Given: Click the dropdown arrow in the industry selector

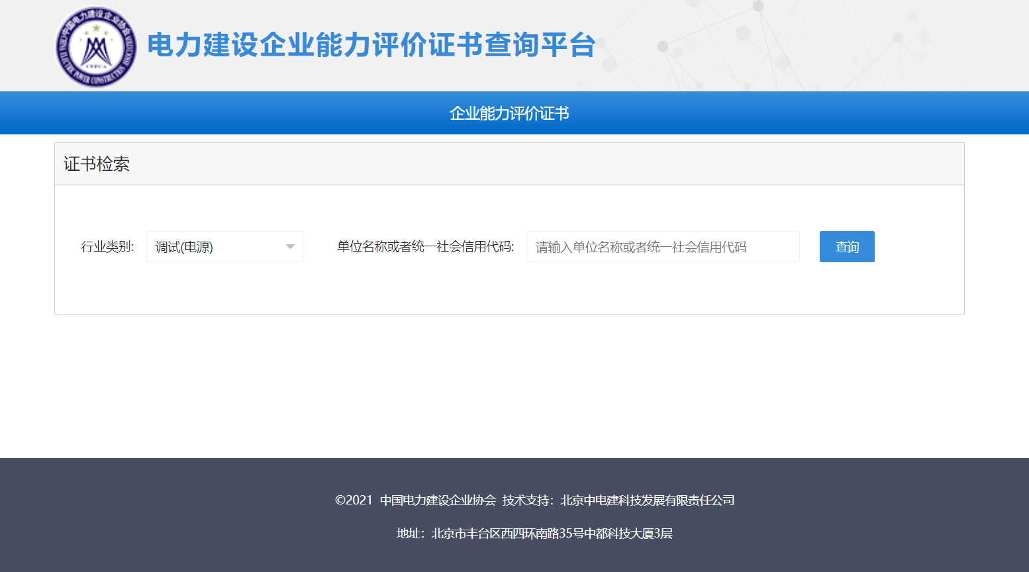Looking at the screenshot, I should [290, 247].
